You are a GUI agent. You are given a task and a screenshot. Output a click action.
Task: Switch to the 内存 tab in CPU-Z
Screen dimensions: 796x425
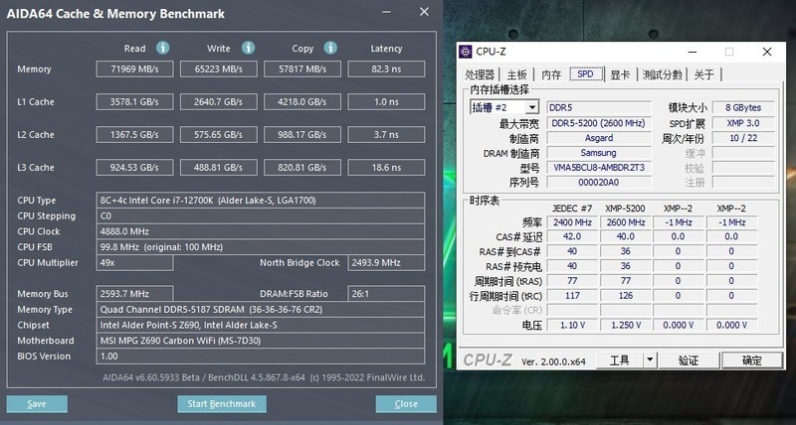[x=551, y=74]
